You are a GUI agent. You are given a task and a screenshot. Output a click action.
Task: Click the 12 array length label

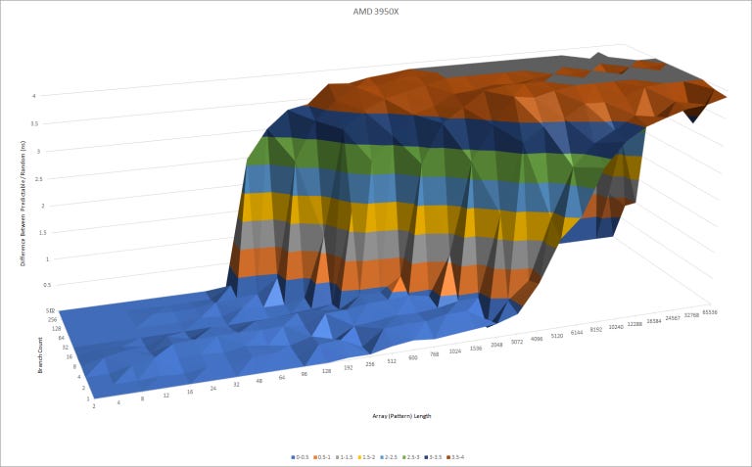coord(165,396)
